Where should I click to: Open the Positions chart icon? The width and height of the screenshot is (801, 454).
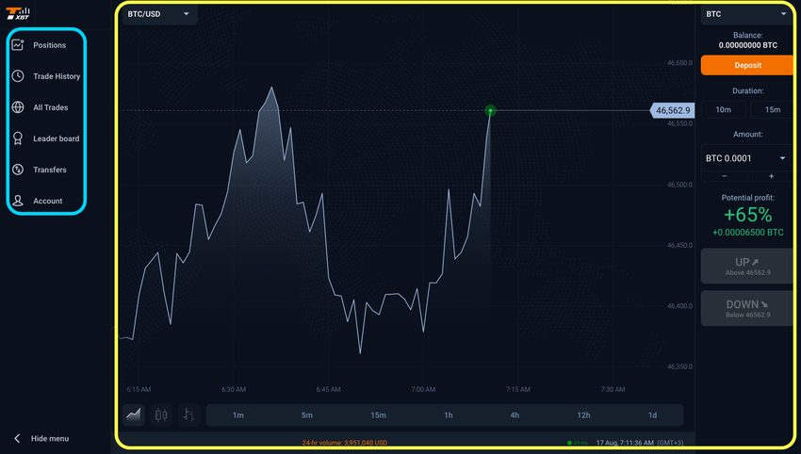(x=18, y=45)
